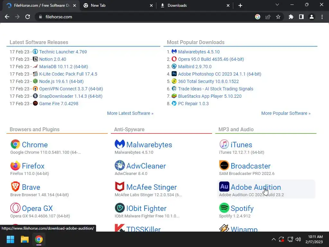Viewport: 329px width, 247px height.
Task: Click the Chrome icon on the taskbar
Action: [39, 239]
